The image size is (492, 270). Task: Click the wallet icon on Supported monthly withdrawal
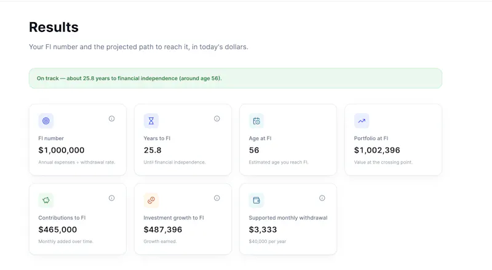click(256, 201)
